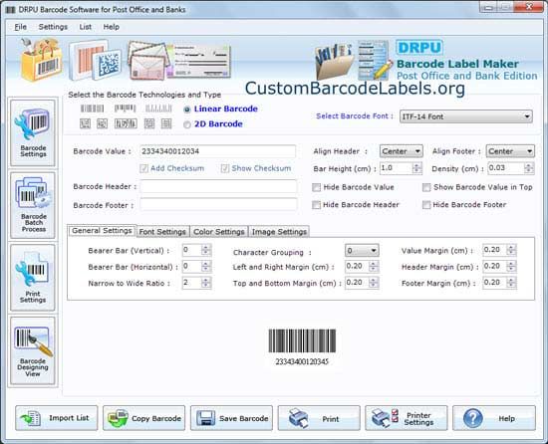Adjust Density stepper arrows

pyautogui.click(x=529, y=168)
